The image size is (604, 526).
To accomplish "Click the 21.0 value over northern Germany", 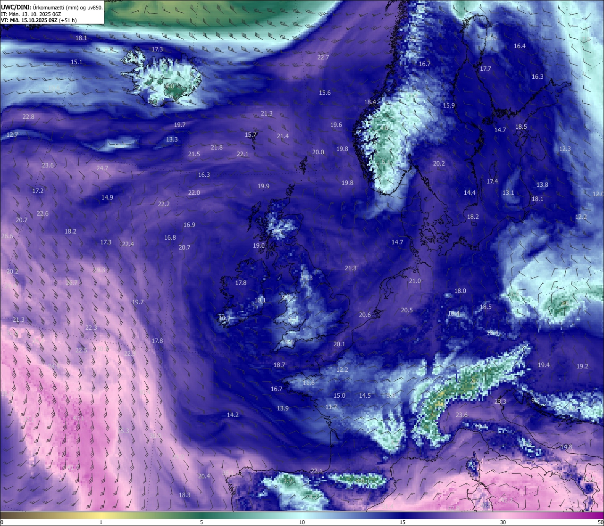I will click(415, 281).
